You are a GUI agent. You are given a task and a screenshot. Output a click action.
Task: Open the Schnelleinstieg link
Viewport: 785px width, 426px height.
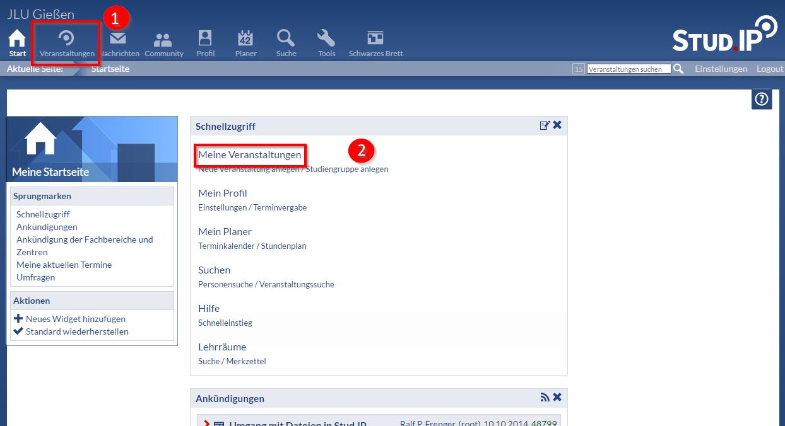click(225, 323)
